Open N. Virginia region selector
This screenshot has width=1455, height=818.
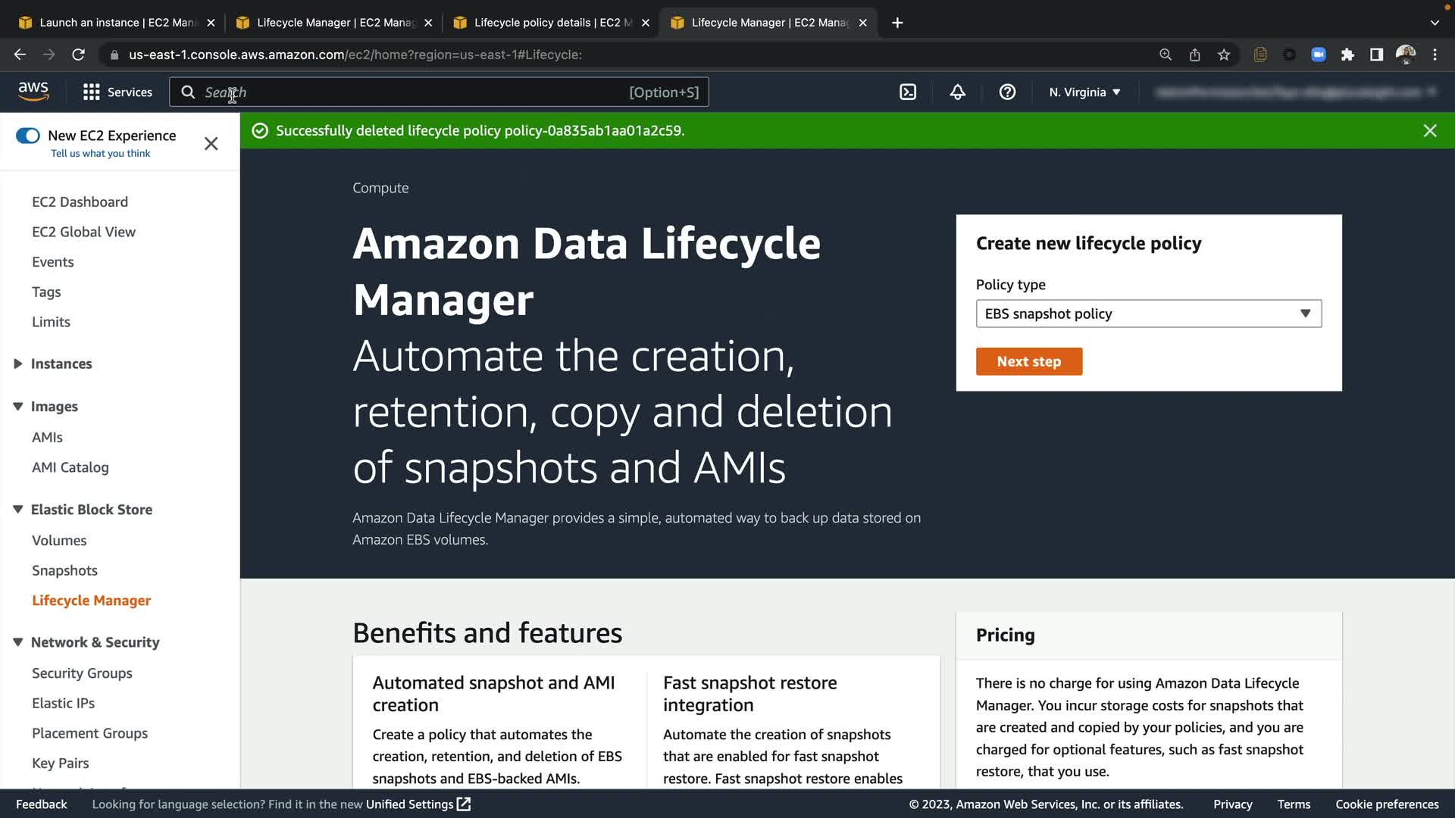(x=1084, y=92)
